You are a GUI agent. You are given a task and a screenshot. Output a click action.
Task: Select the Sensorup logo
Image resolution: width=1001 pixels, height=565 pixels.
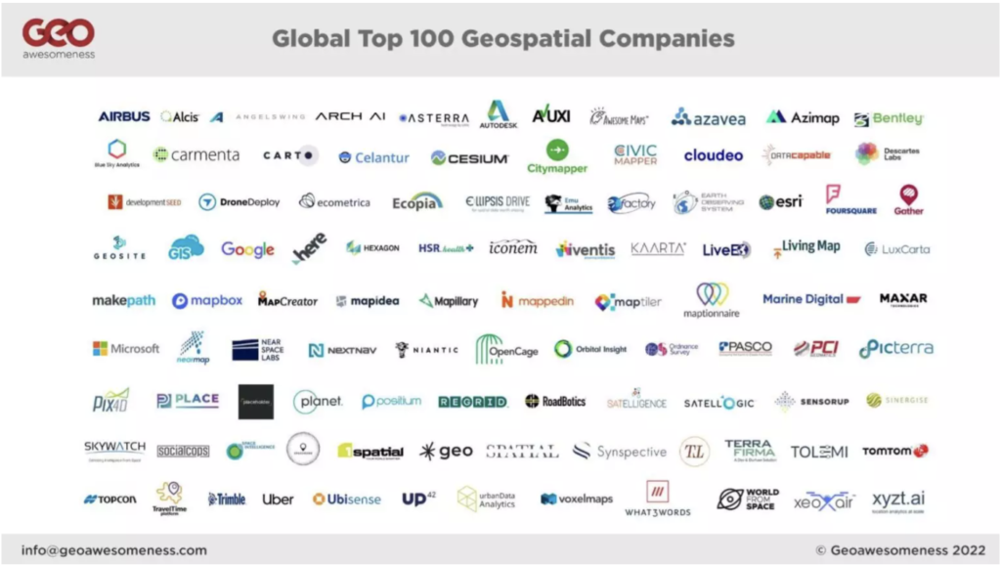[x=811, y=401]
